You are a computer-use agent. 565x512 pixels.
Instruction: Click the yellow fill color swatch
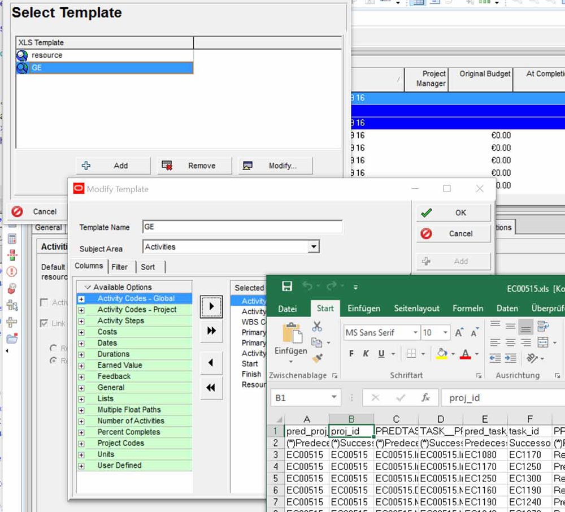pyautogui.click(x=441, y=354)
